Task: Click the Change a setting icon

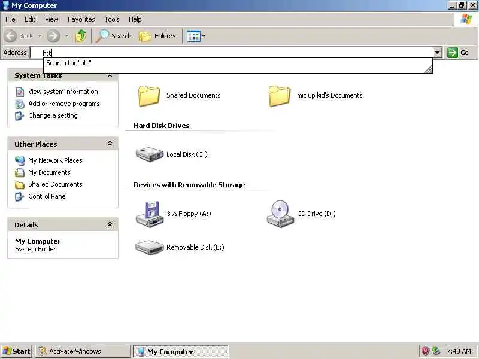Action: (20, 116)
